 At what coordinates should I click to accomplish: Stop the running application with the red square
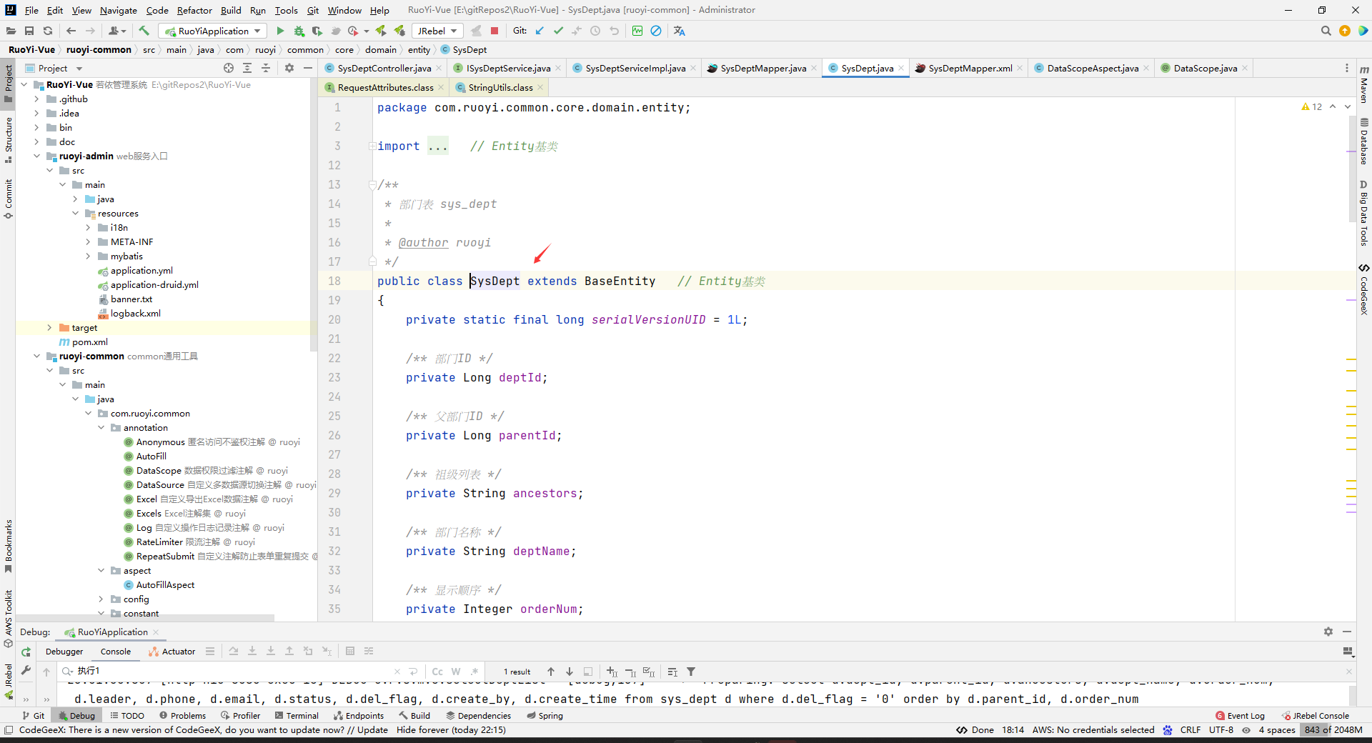[494, 31]
